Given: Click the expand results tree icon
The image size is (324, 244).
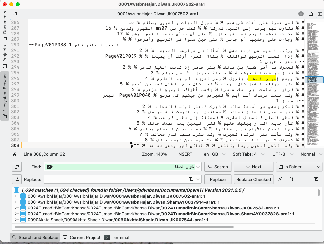Looking at the screenshot, I should tap(316, 179).
